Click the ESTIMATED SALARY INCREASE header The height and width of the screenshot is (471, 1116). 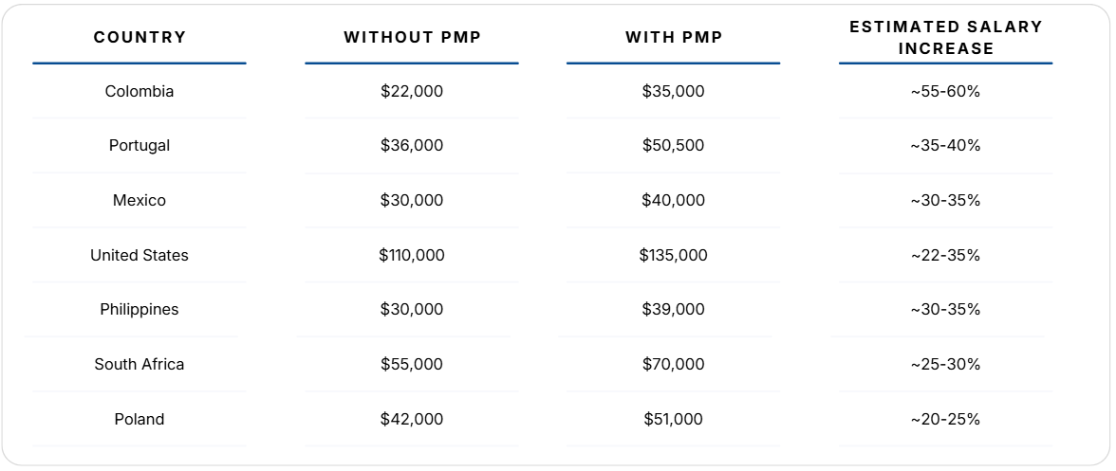coord(945,37)
